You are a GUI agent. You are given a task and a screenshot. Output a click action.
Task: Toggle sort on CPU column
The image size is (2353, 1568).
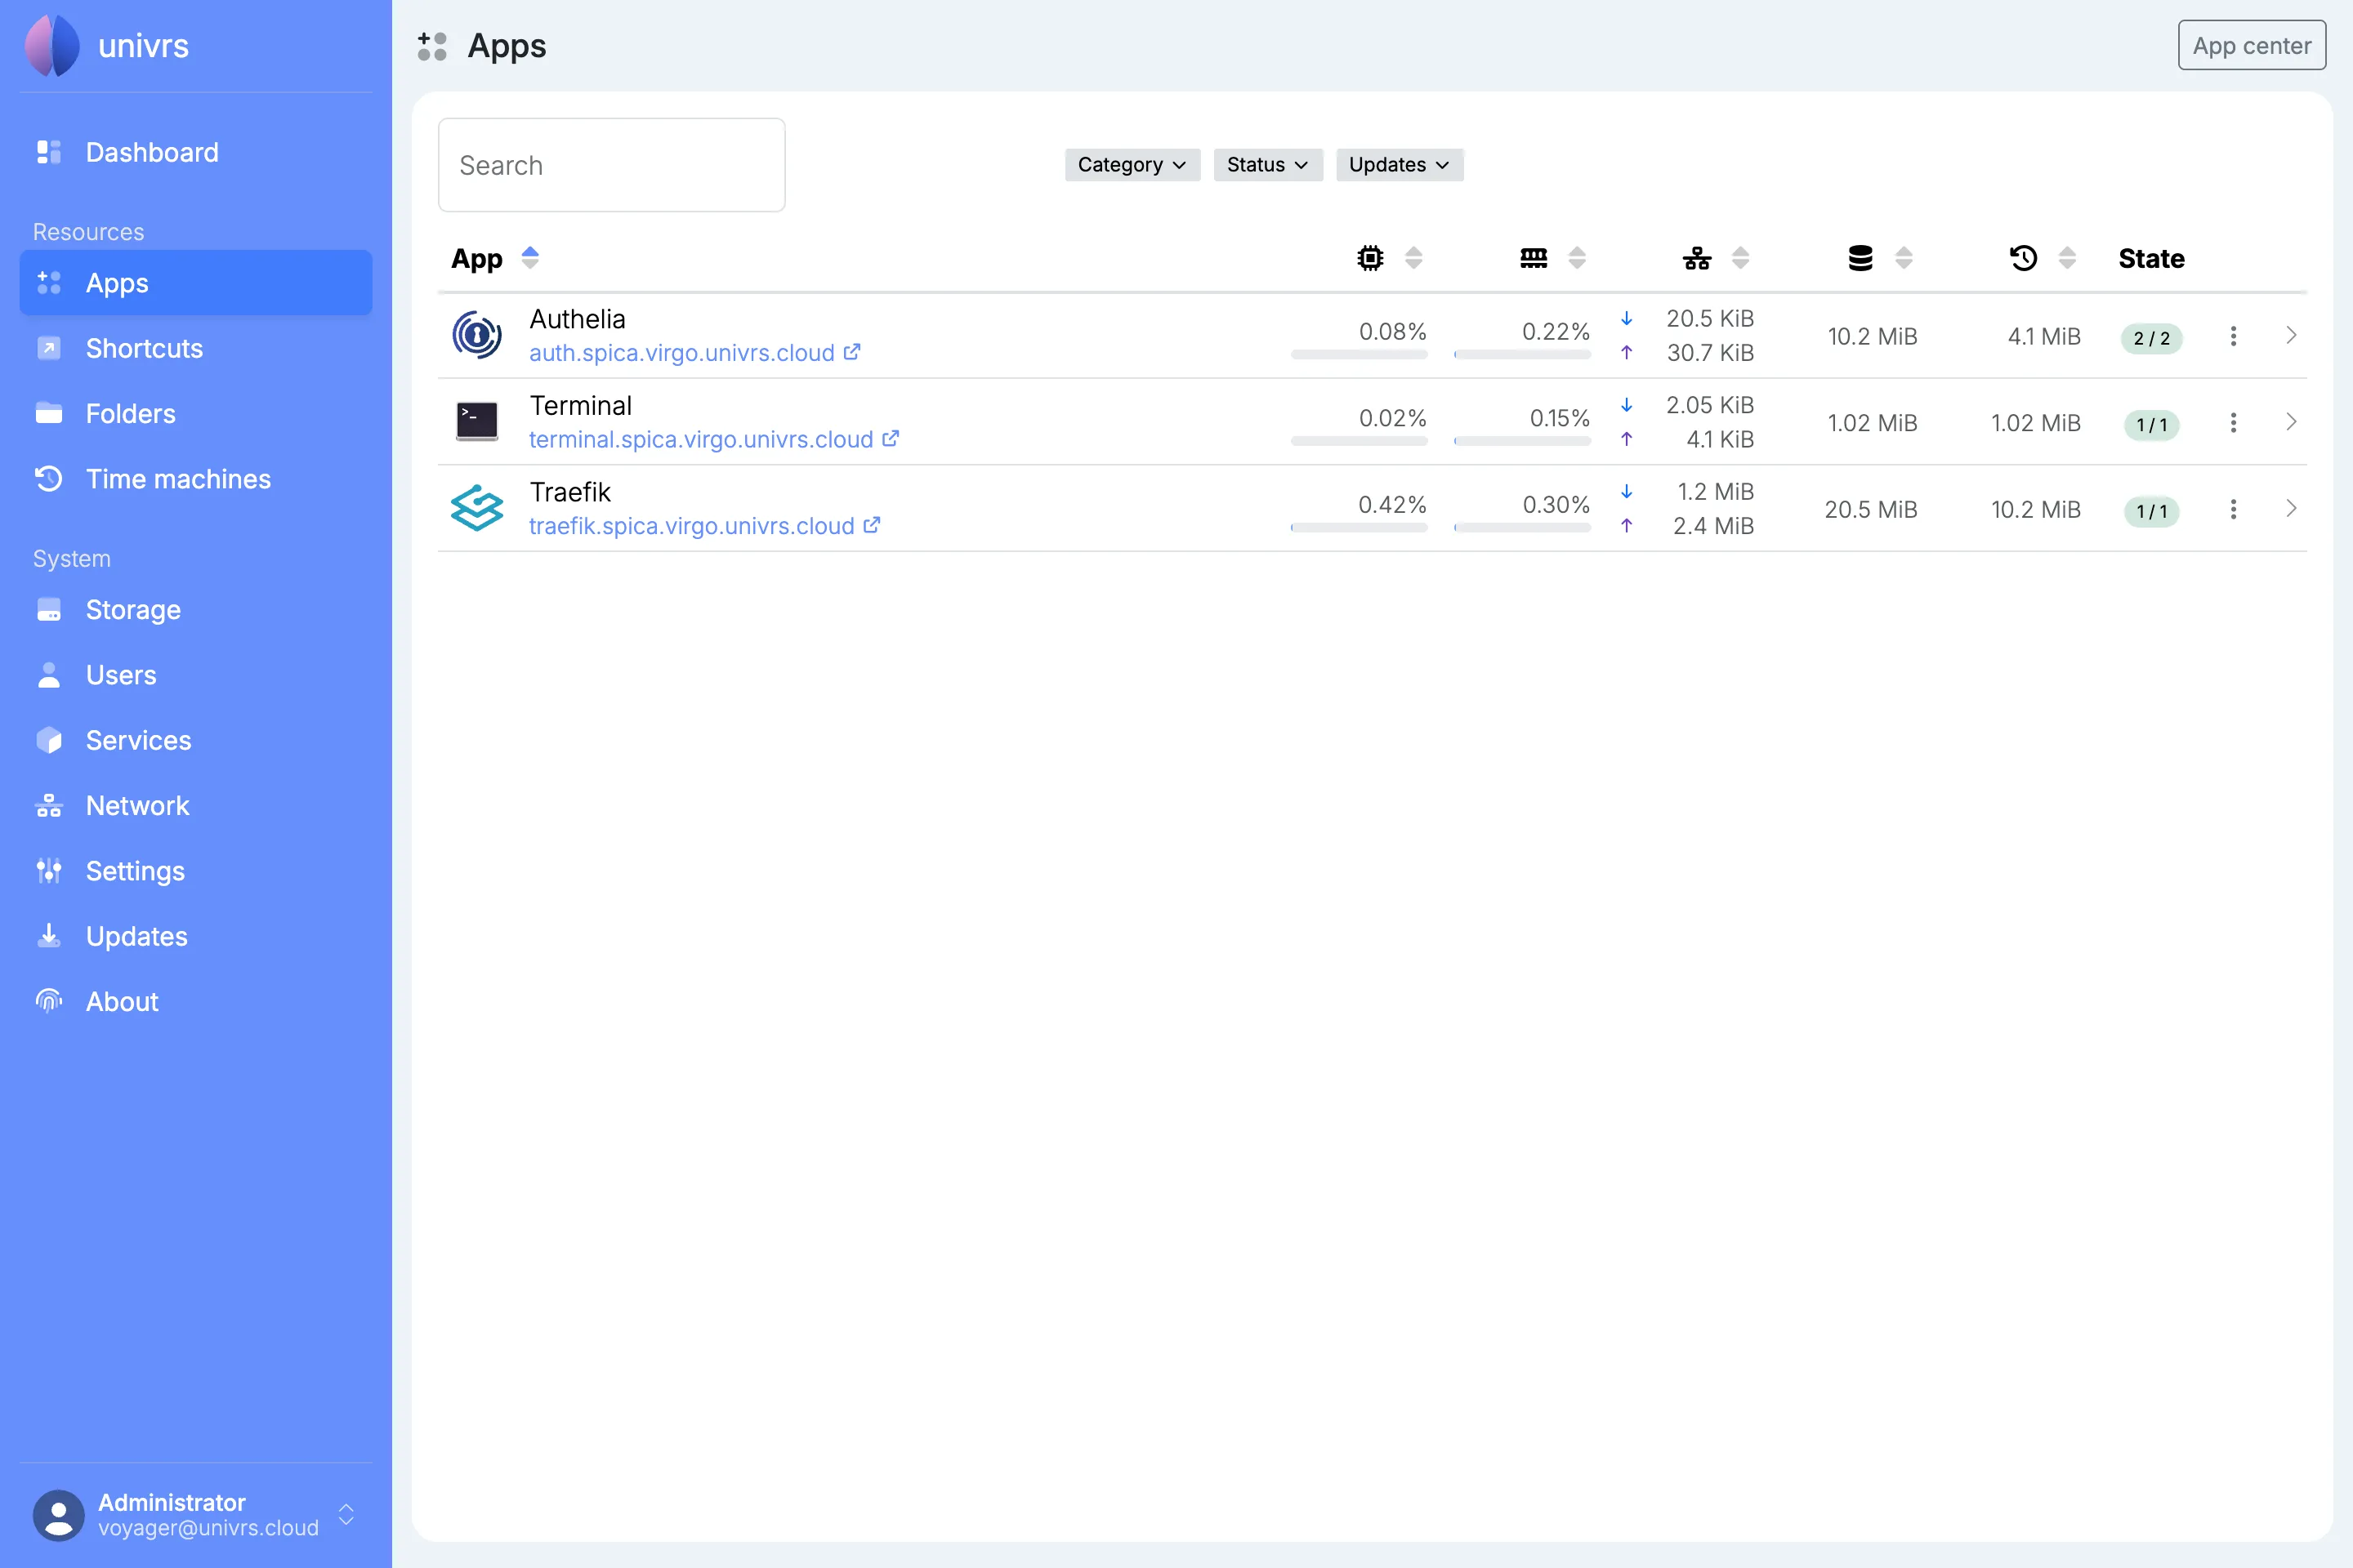pos(1413,258)
